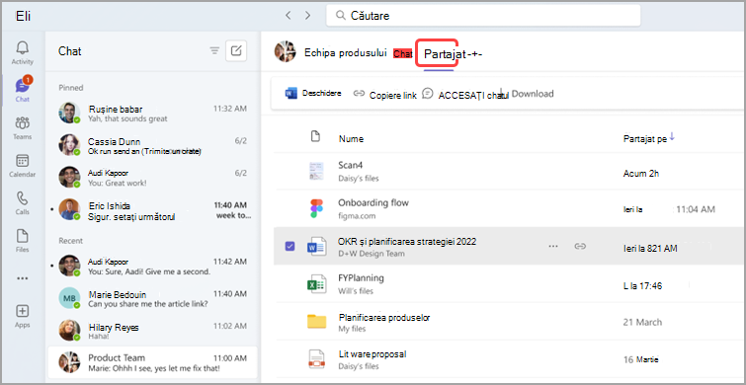
Task: Click the file type column header icon
Action: click(x=315, y=137)
